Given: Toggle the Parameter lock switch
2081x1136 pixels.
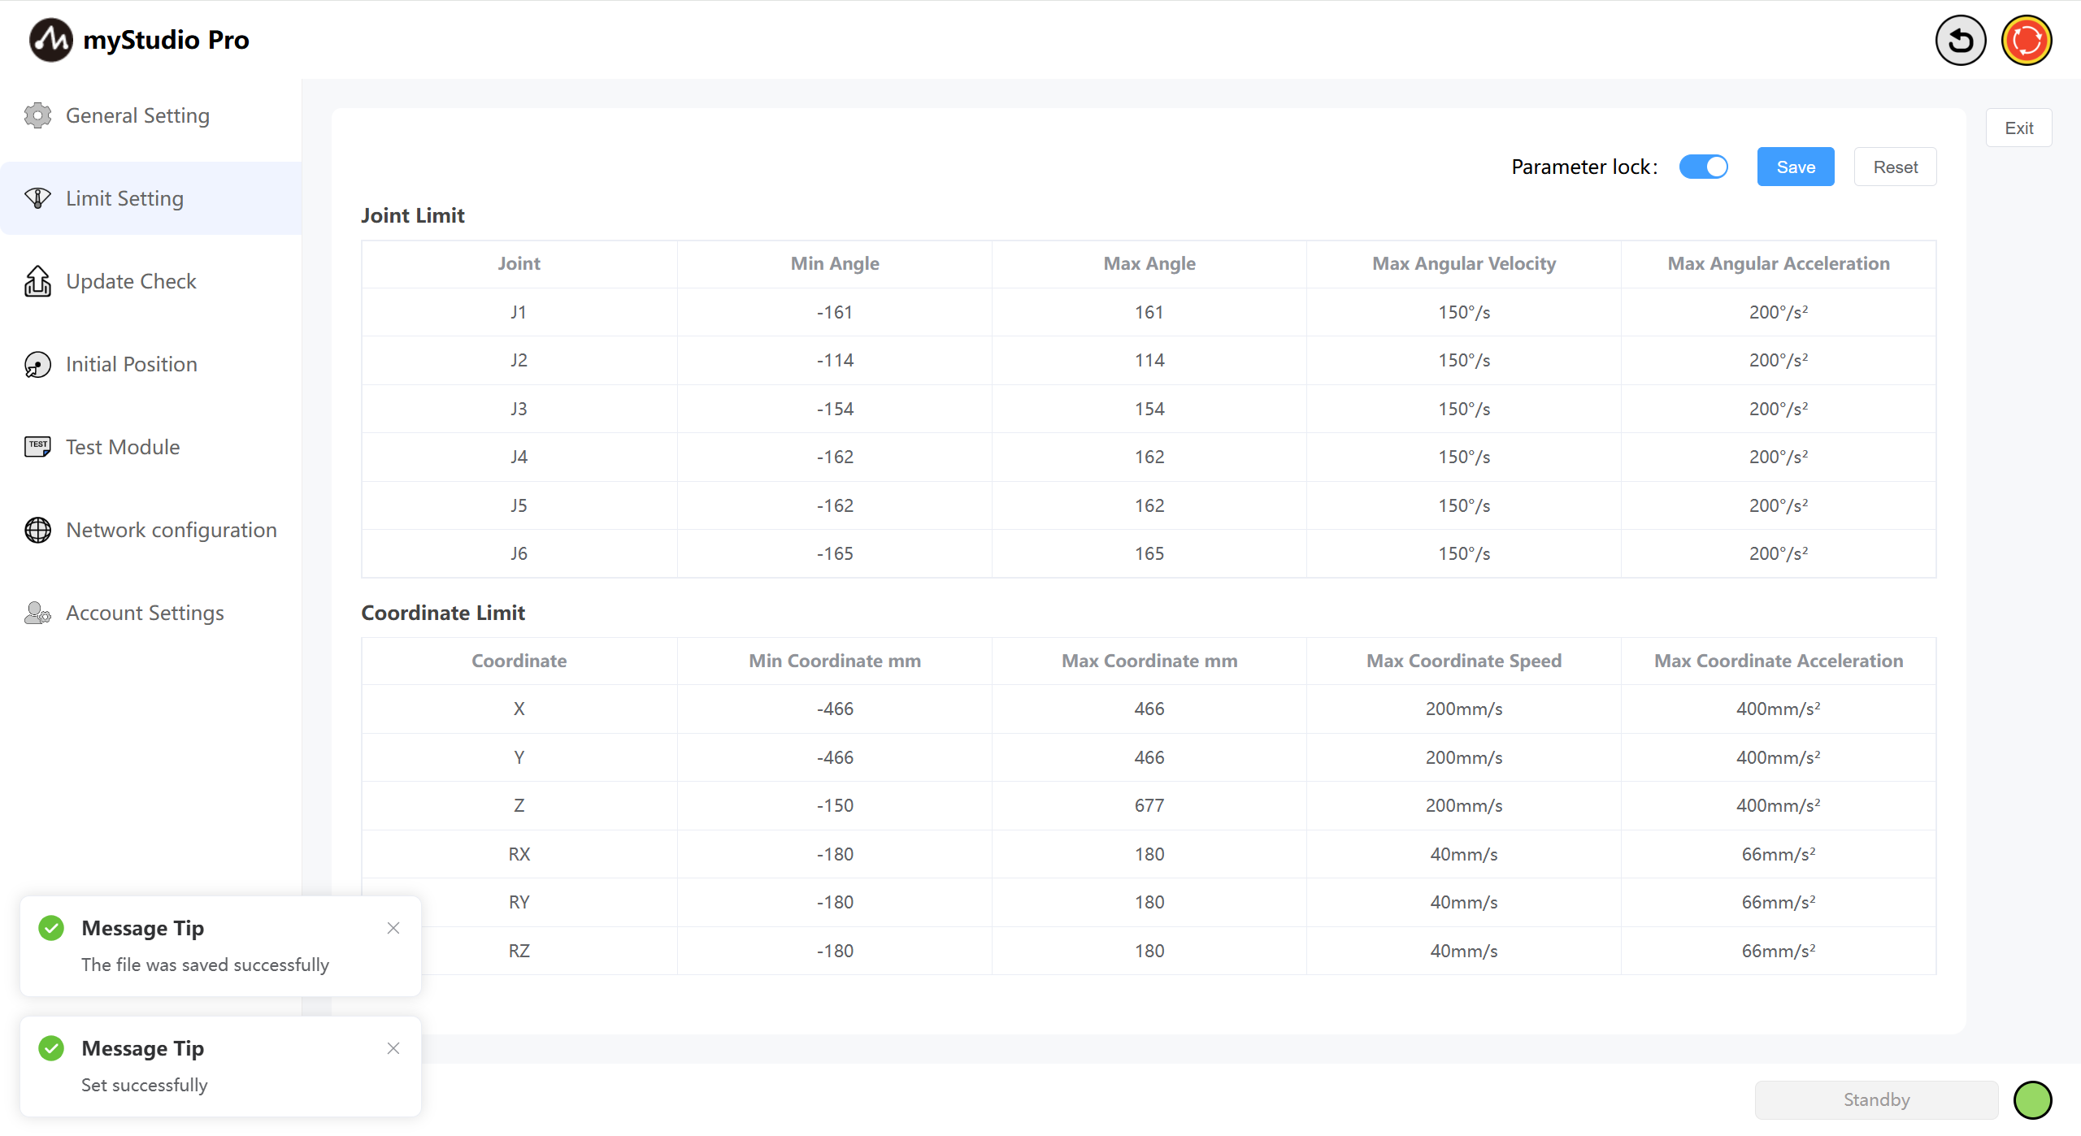Looking at the screenshot, I should coord(1704,167).
